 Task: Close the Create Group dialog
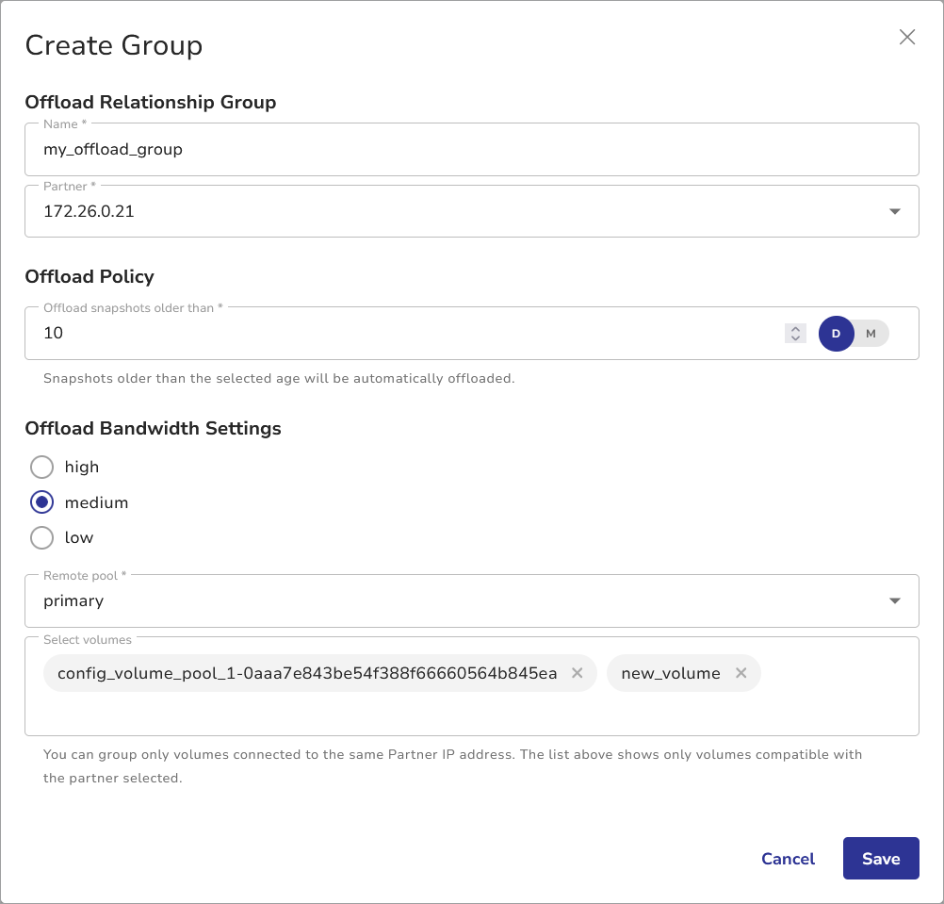(906, 38)
